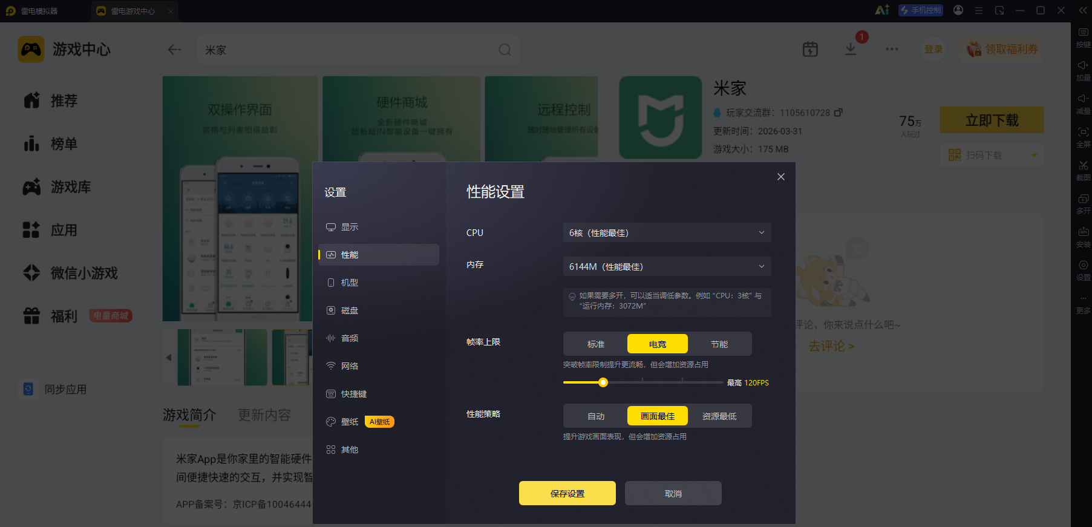1092x527 pixels.
Task: Click the 安装 APK install icon
Action: 1083,232
